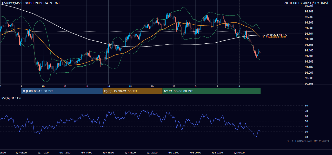The height and width of the screenshot is (155, 332).
Task: Click the 92.002 price axis label
Action: click(x=310, y=17)
